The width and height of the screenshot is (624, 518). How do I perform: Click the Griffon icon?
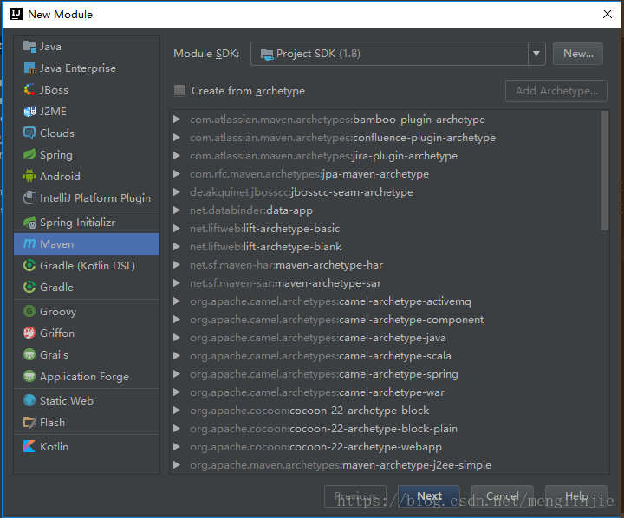click(29, 333)
